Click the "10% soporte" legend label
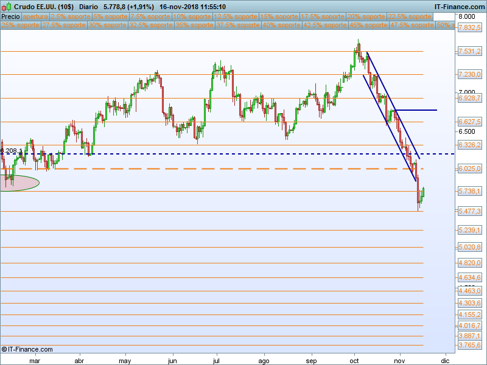 tap(191, 16)
